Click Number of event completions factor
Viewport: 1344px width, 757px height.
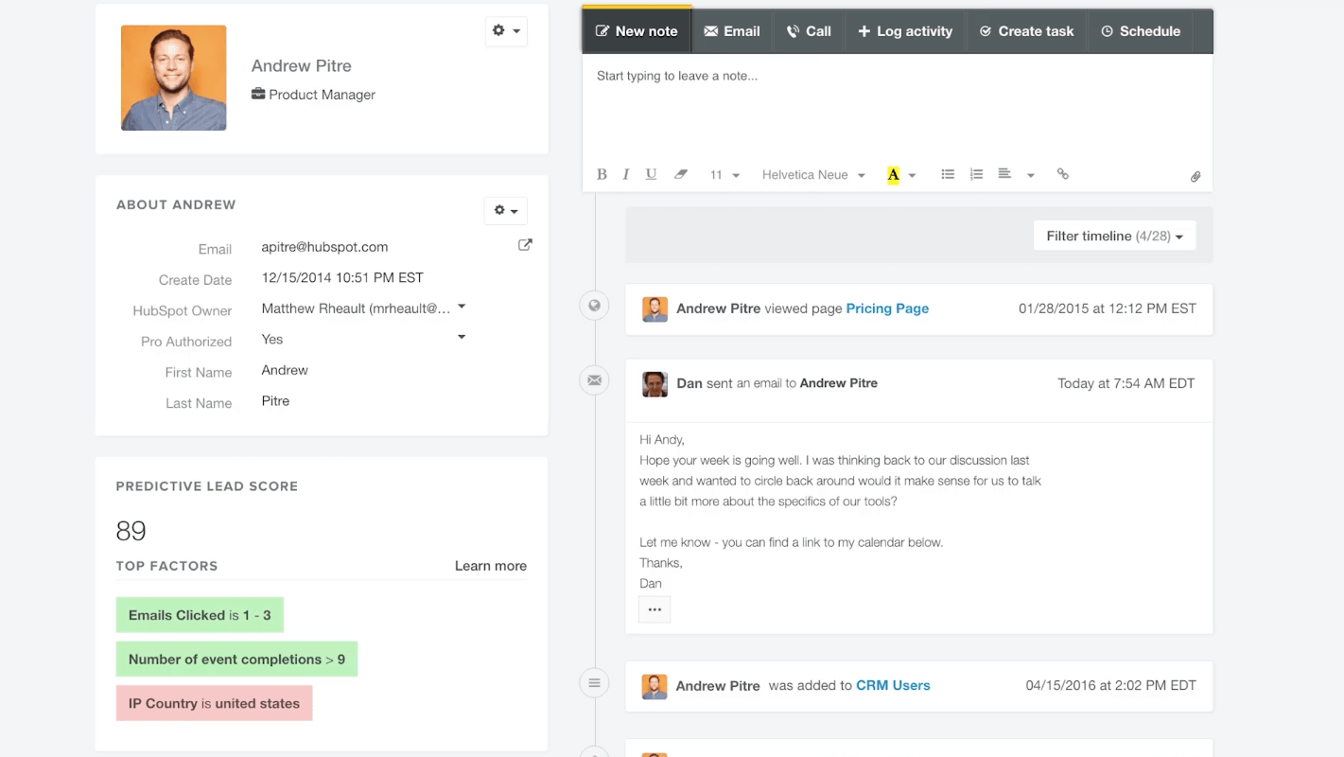236,660
